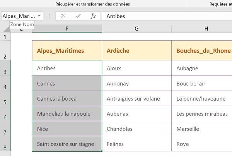Select the Annonay cell
Image resolution: width=232 pixels, height=156 pixels.
tap(136, 83)
